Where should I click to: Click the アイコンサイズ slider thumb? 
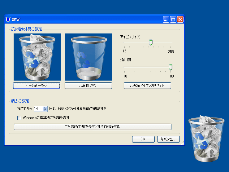[151, 42]
